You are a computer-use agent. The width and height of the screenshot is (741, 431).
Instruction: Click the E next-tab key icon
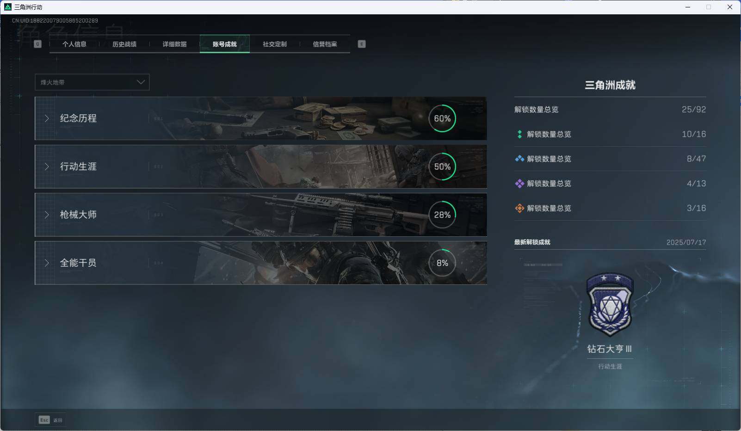[362, 44]
